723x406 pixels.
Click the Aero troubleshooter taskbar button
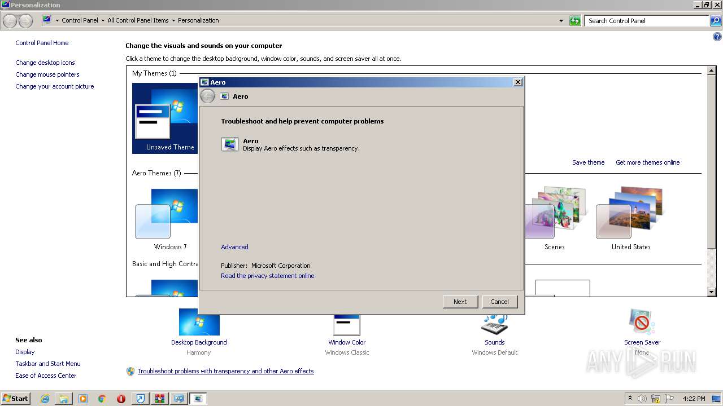(198, 399)
